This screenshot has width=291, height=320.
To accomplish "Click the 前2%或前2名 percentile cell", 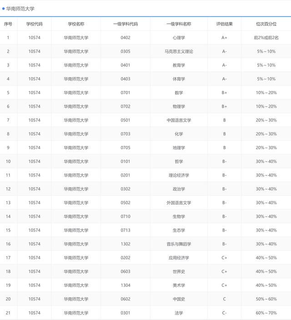I will (x=266, y=38).
